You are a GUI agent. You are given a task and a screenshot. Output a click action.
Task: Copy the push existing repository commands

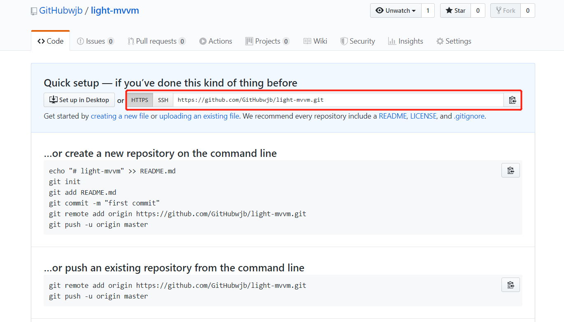tap(510, 285)
